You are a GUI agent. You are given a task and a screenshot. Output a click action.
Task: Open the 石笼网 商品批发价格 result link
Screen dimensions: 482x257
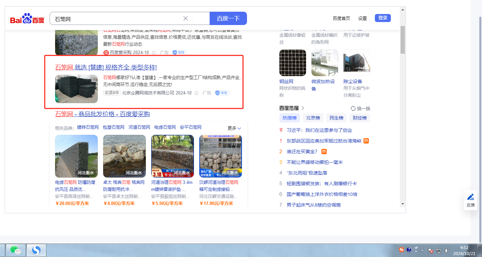coord(102,114)
